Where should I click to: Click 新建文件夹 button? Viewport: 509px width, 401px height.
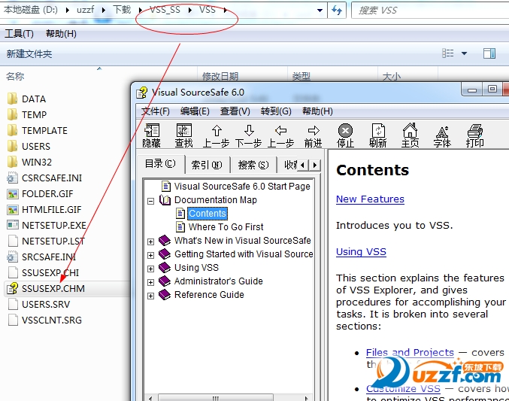29,54
